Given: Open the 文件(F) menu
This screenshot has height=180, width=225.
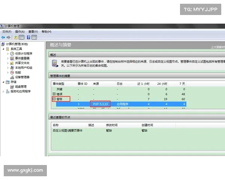Looking at the screenshot, I should 7,31.
